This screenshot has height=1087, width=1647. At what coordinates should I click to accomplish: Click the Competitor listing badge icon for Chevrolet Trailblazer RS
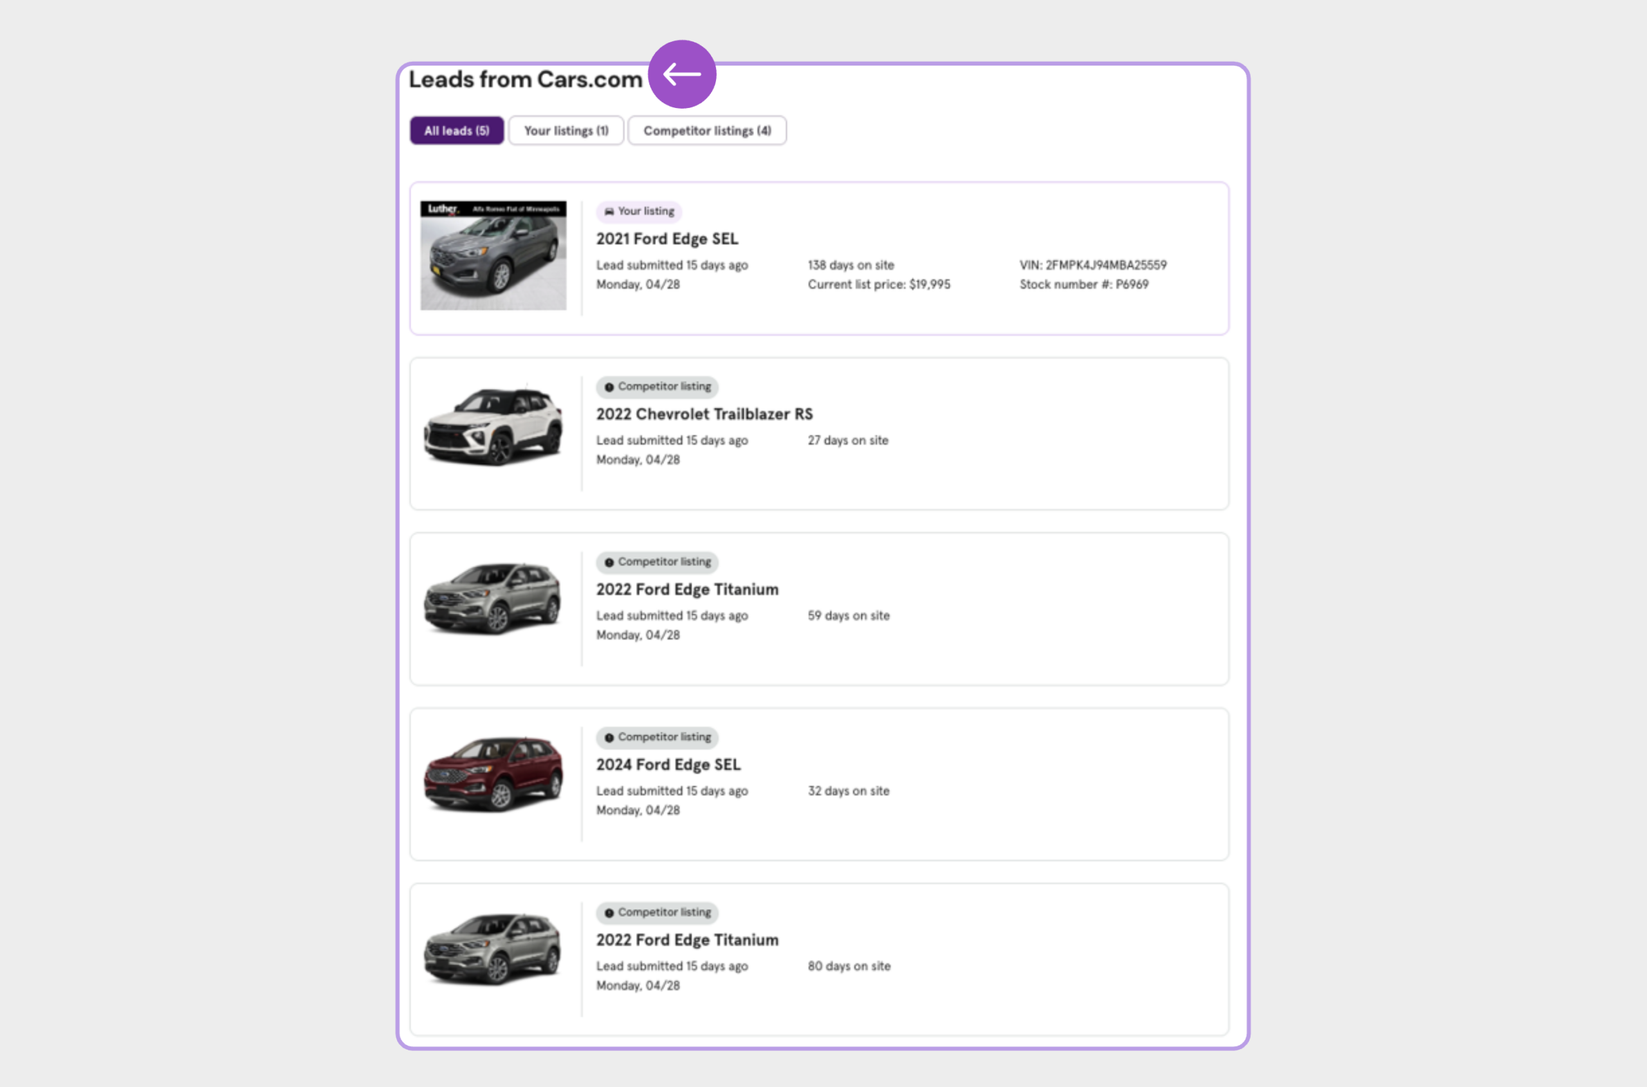(609, 387)
